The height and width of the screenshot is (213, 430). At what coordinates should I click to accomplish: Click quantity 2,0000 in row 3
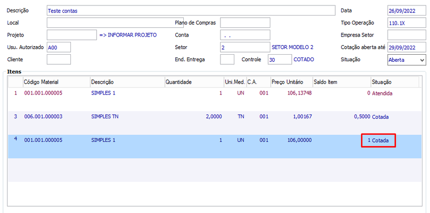(x=214, y=116)
